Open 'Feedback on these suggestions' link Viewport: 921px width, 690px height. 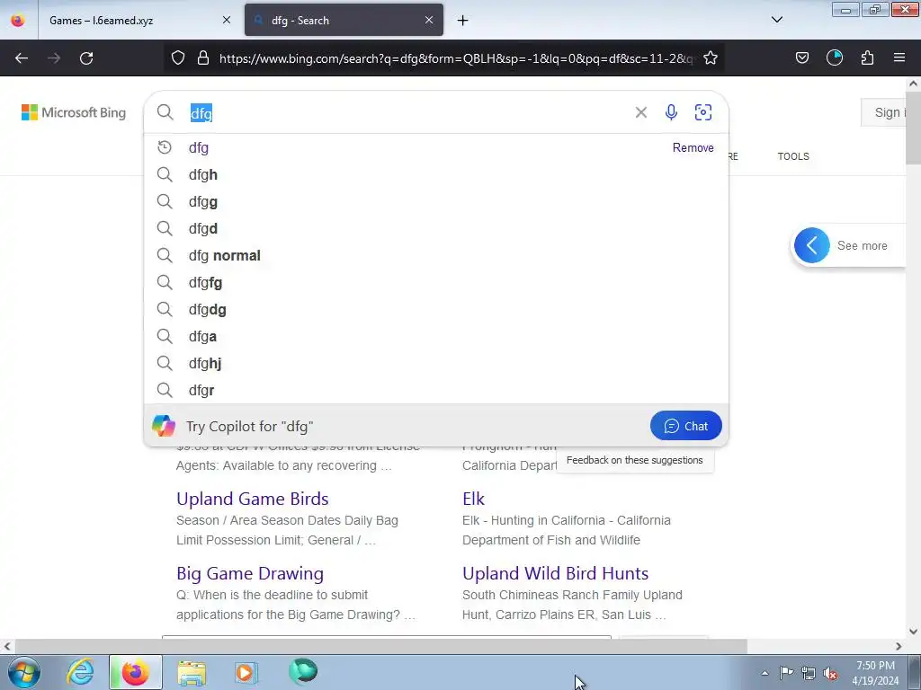point(634,460)
